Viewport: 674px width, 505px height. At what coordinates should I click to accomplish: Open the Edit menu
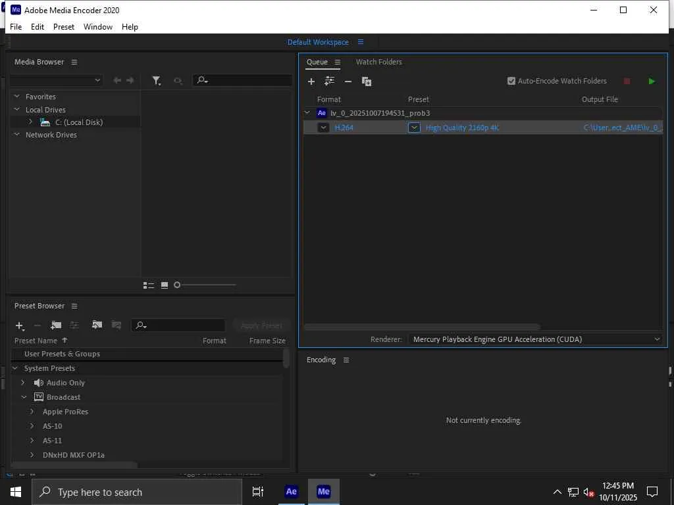click(38, 26)
